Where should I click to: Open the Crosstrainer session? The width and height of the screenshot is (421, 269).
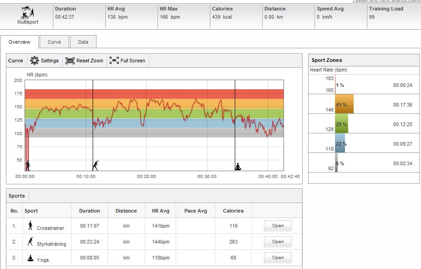click(x=278, y=226)
